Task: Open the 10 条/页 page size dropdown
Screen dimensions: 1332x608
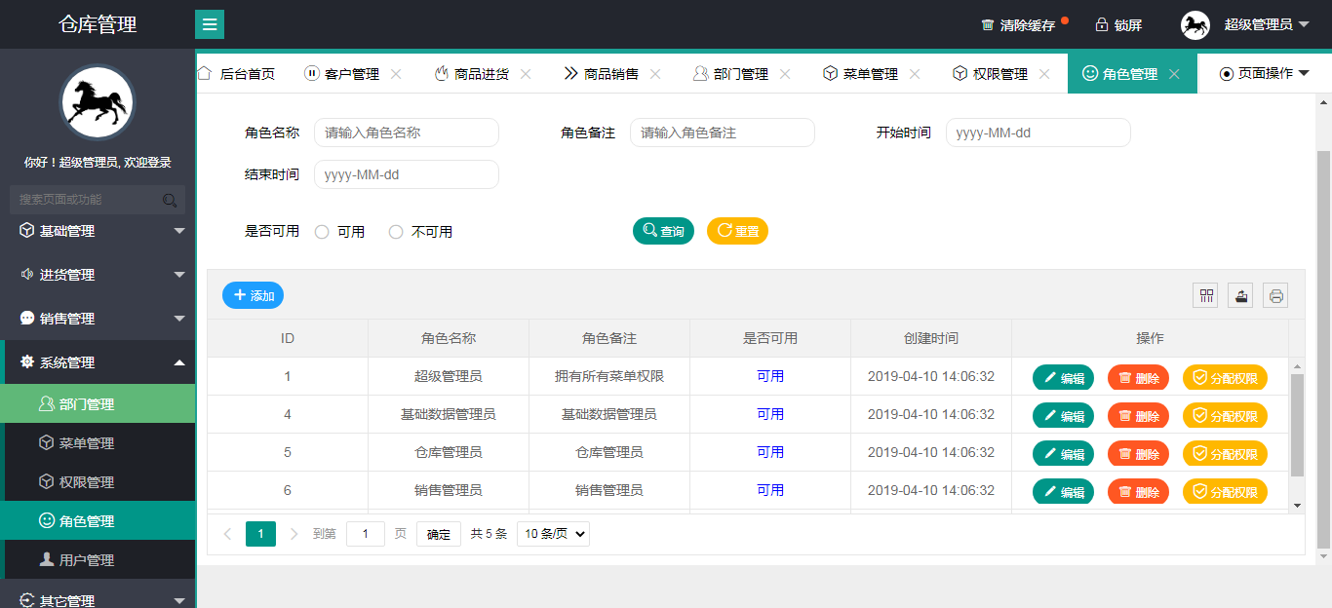Action: click(x=553, y=534)
